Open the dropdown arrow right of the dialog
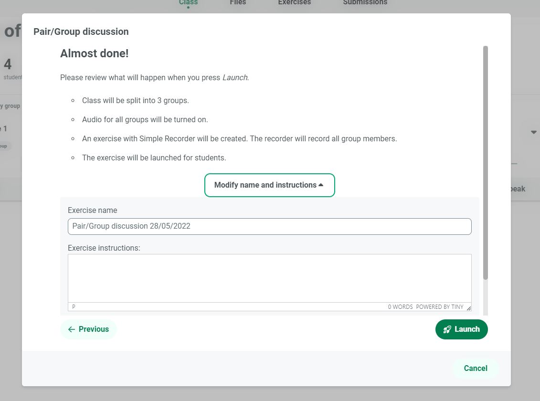Screen dimensions: 540x401 pyautogui.click(x=534, y=132)
